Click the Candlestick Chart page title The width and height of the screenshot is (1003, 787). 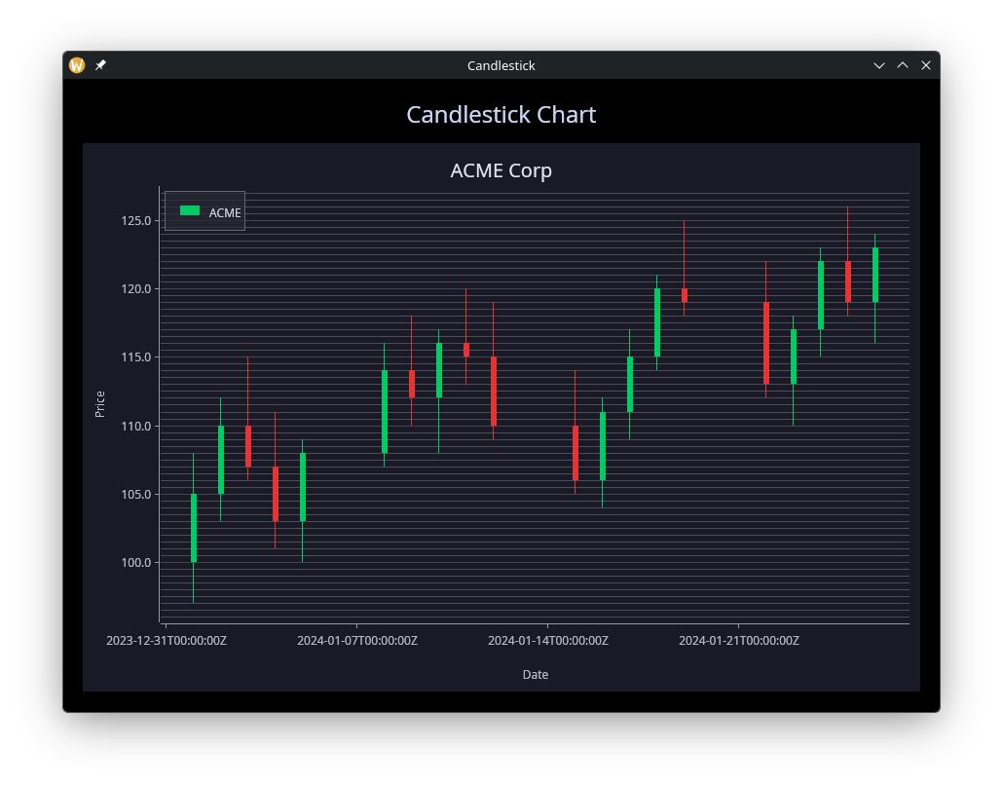pyautogui.click(x=501, y=114)
